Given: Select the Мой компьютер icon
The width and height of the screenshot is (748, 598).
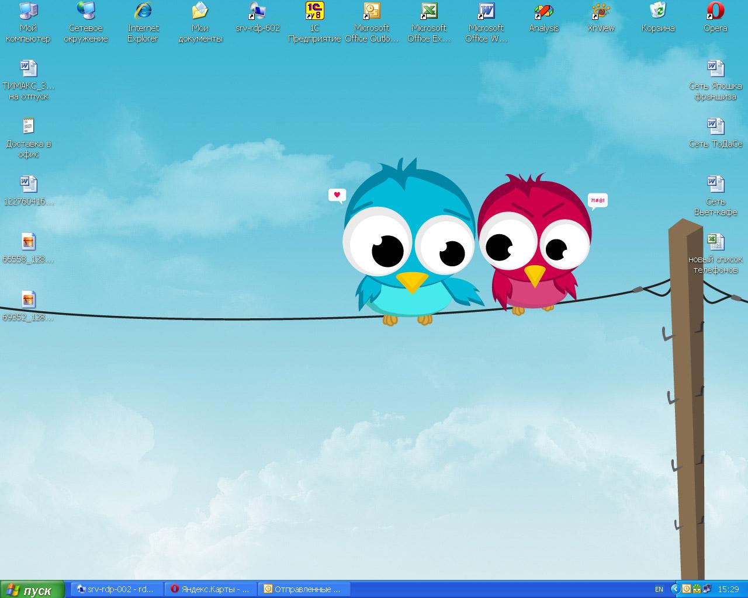Looking at the screenshot, I should (28, 12).
